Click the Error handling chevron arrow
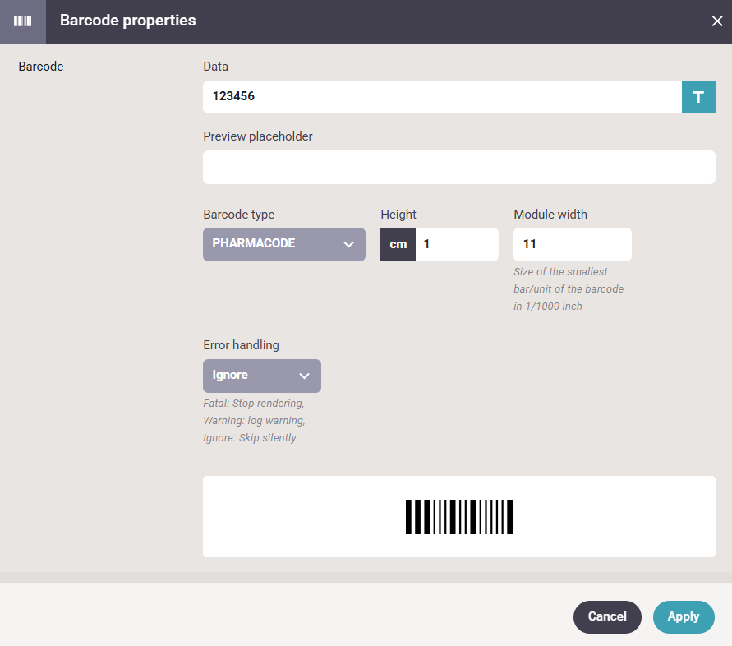The image size is (732, 646). tap(304, 376)
